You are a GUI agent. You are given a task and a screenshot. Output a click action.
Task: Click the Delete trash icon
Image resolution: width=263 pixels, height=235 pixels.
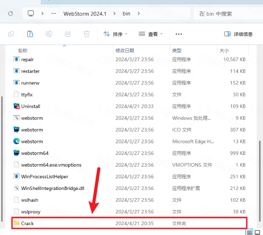pos(86,34)
